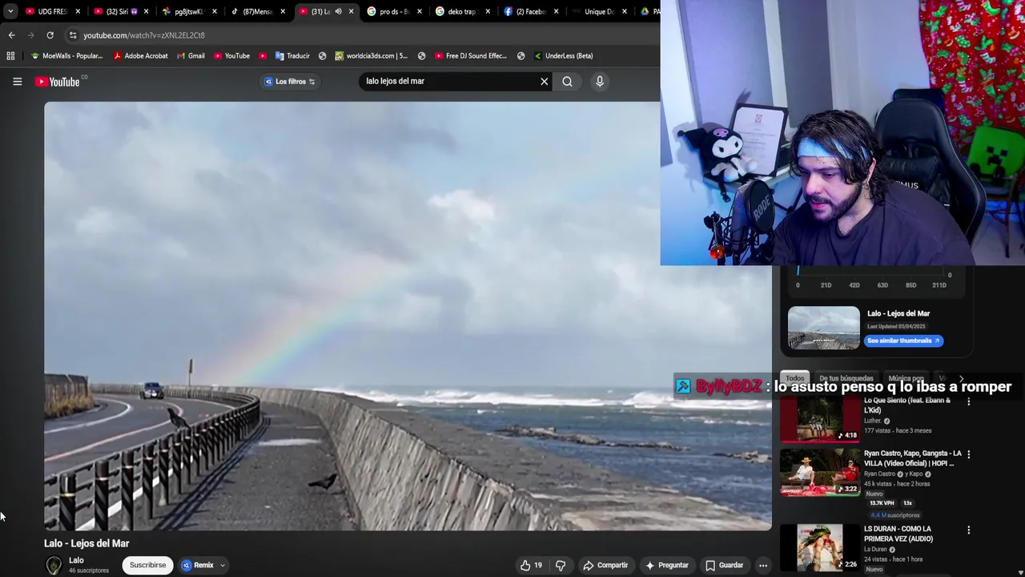Open the browser apps grid icon
Screen dimensions: 1025x577
(x=10, y=56)
